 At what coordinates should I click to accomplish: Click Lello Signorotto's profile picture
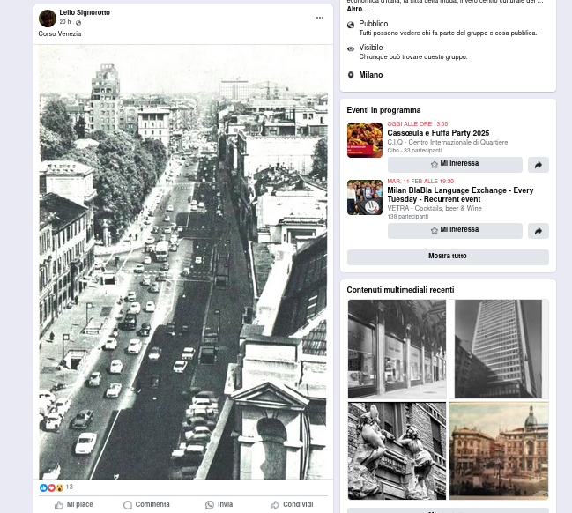click(x=48, y=19)
